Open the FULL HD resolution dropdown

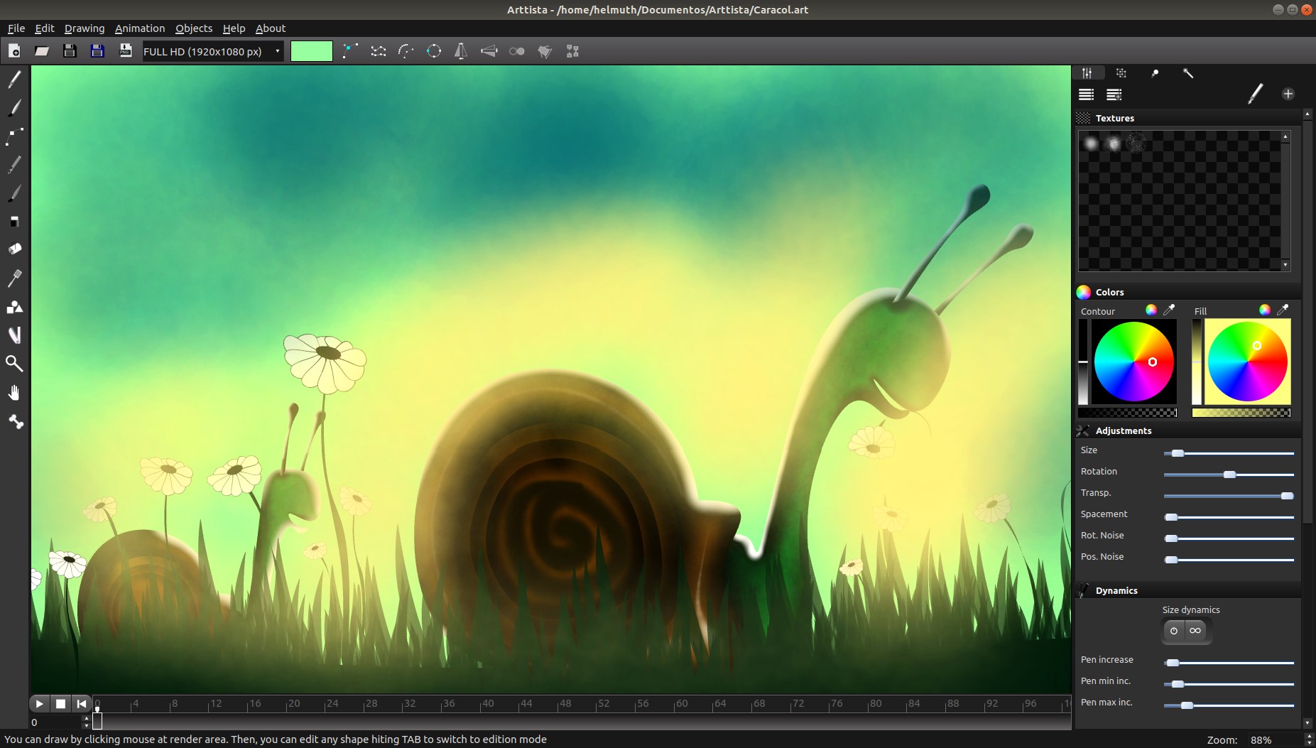click(x=212, y=51)
